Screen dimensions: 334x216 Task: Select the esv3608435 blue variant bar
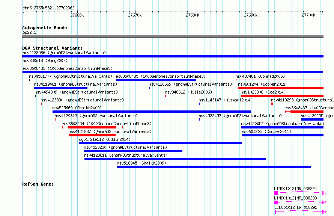(156, 80)
